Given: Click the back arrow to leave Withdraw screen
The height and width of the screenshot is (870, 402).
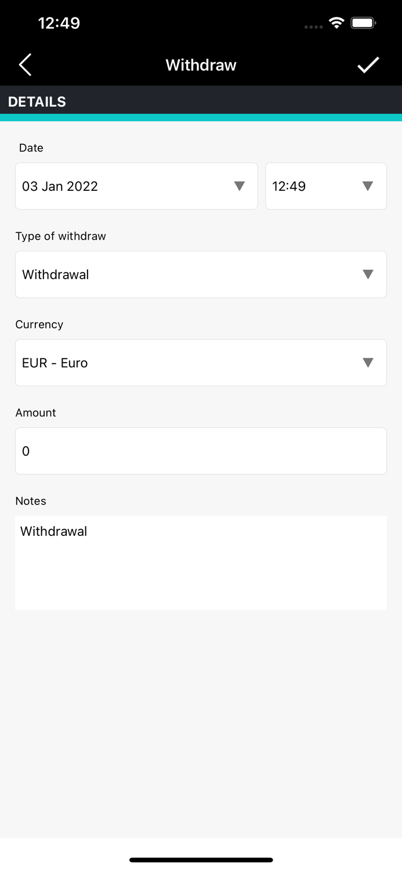Looking at the screenshot, I should click(25, 64).
